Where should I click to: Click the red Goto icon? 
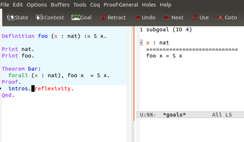point(220,17)
